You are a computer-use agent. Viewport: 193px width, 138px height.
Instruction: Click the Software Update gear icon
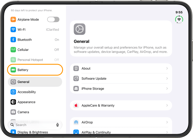[76, 78]
